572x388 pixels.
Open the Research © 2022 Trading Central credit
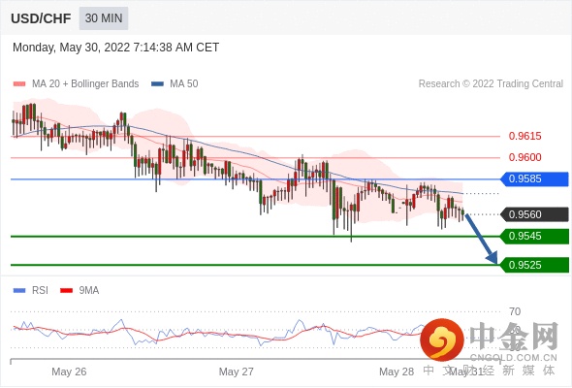(491, 84)
